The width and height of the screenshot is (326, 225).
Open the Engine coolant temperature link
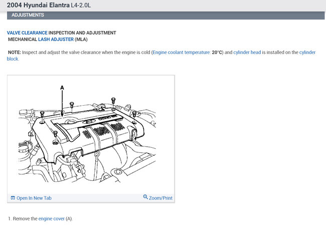pyautogui.click(x=181, y=52)
